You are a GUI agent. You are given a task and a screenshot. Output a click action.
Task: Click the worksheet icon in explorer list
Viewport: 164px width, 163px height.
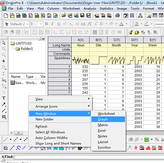[13, 83]
